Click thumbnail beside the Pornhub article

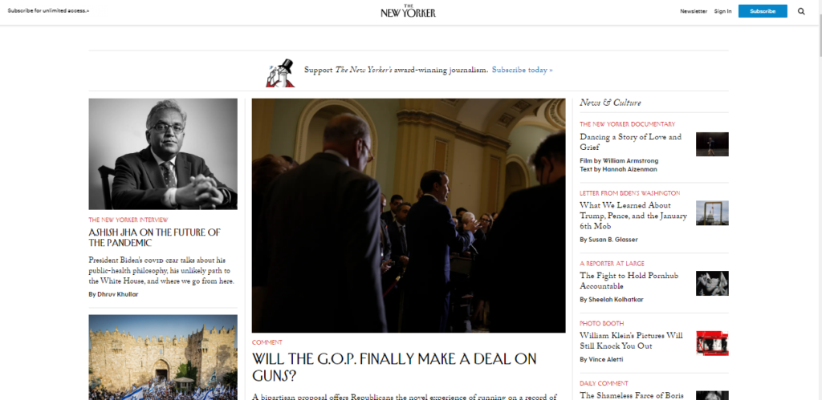(712, 283)
